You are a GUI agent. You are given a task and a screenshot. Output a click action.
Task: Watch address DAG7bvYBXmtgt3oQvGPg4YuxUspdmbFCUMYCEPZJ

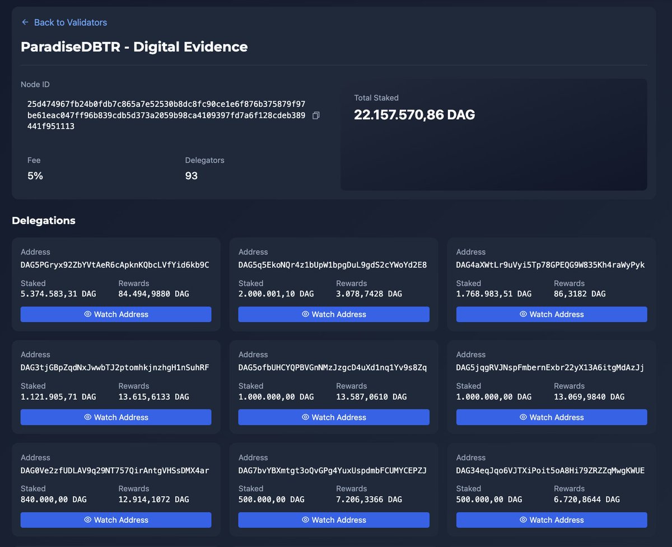point(334,520)
